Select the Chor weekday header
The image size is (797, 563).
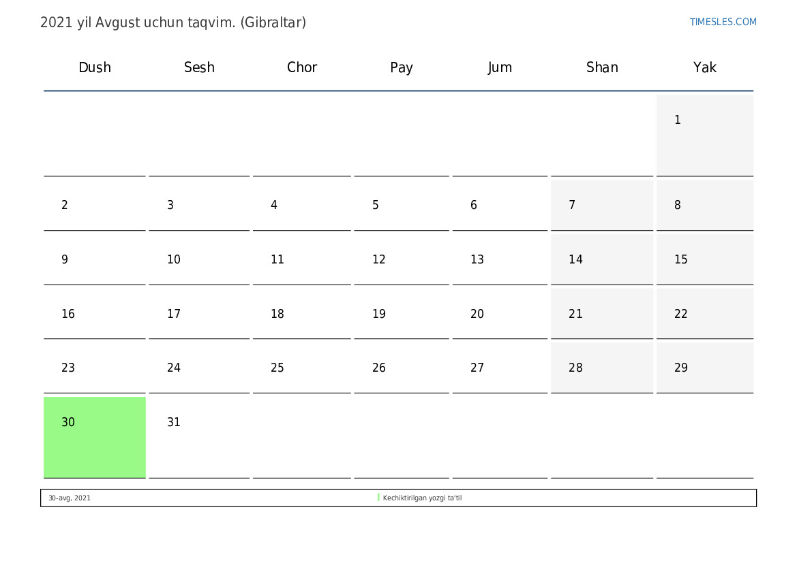point(302,67)
